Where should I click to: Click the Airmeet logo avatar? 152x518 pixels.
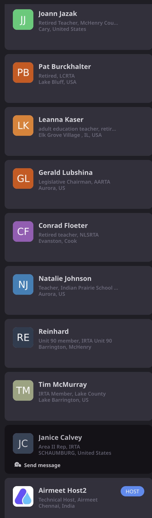click(x=23, y=496)
